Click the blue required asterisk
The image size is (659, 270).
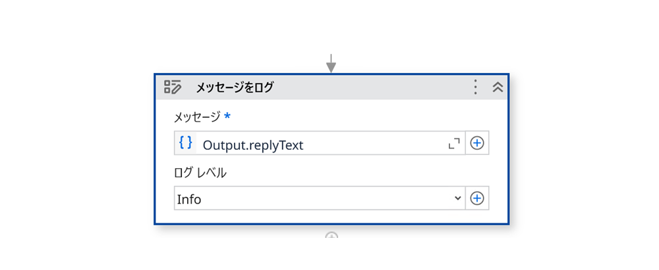pyautogui.click(x=227, y=116)
